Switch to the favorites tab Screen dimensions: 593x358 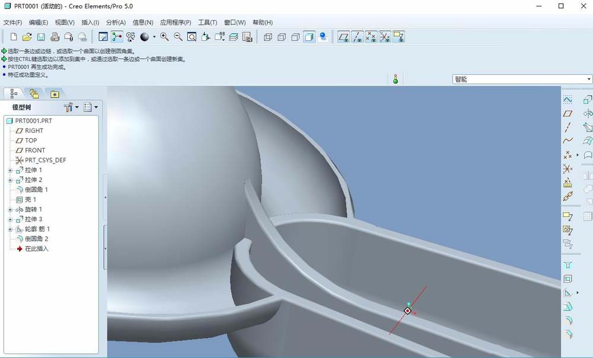[x=55, y=94]
